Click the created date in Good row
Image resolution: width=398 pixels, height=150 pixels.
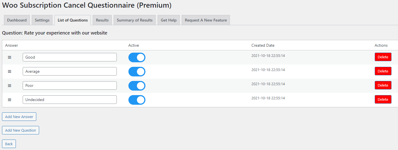pyautogui.click(x=268, y=56)
